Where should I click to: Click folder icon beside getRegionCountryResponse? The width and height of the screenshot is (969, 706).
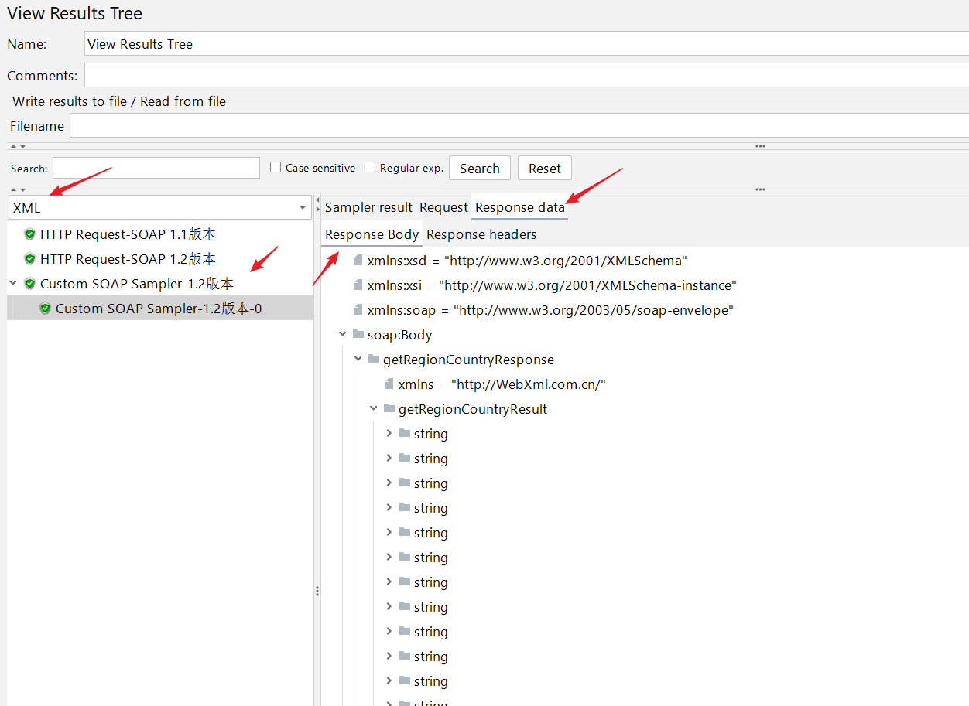pyautogui.click(x=373, y=360)
